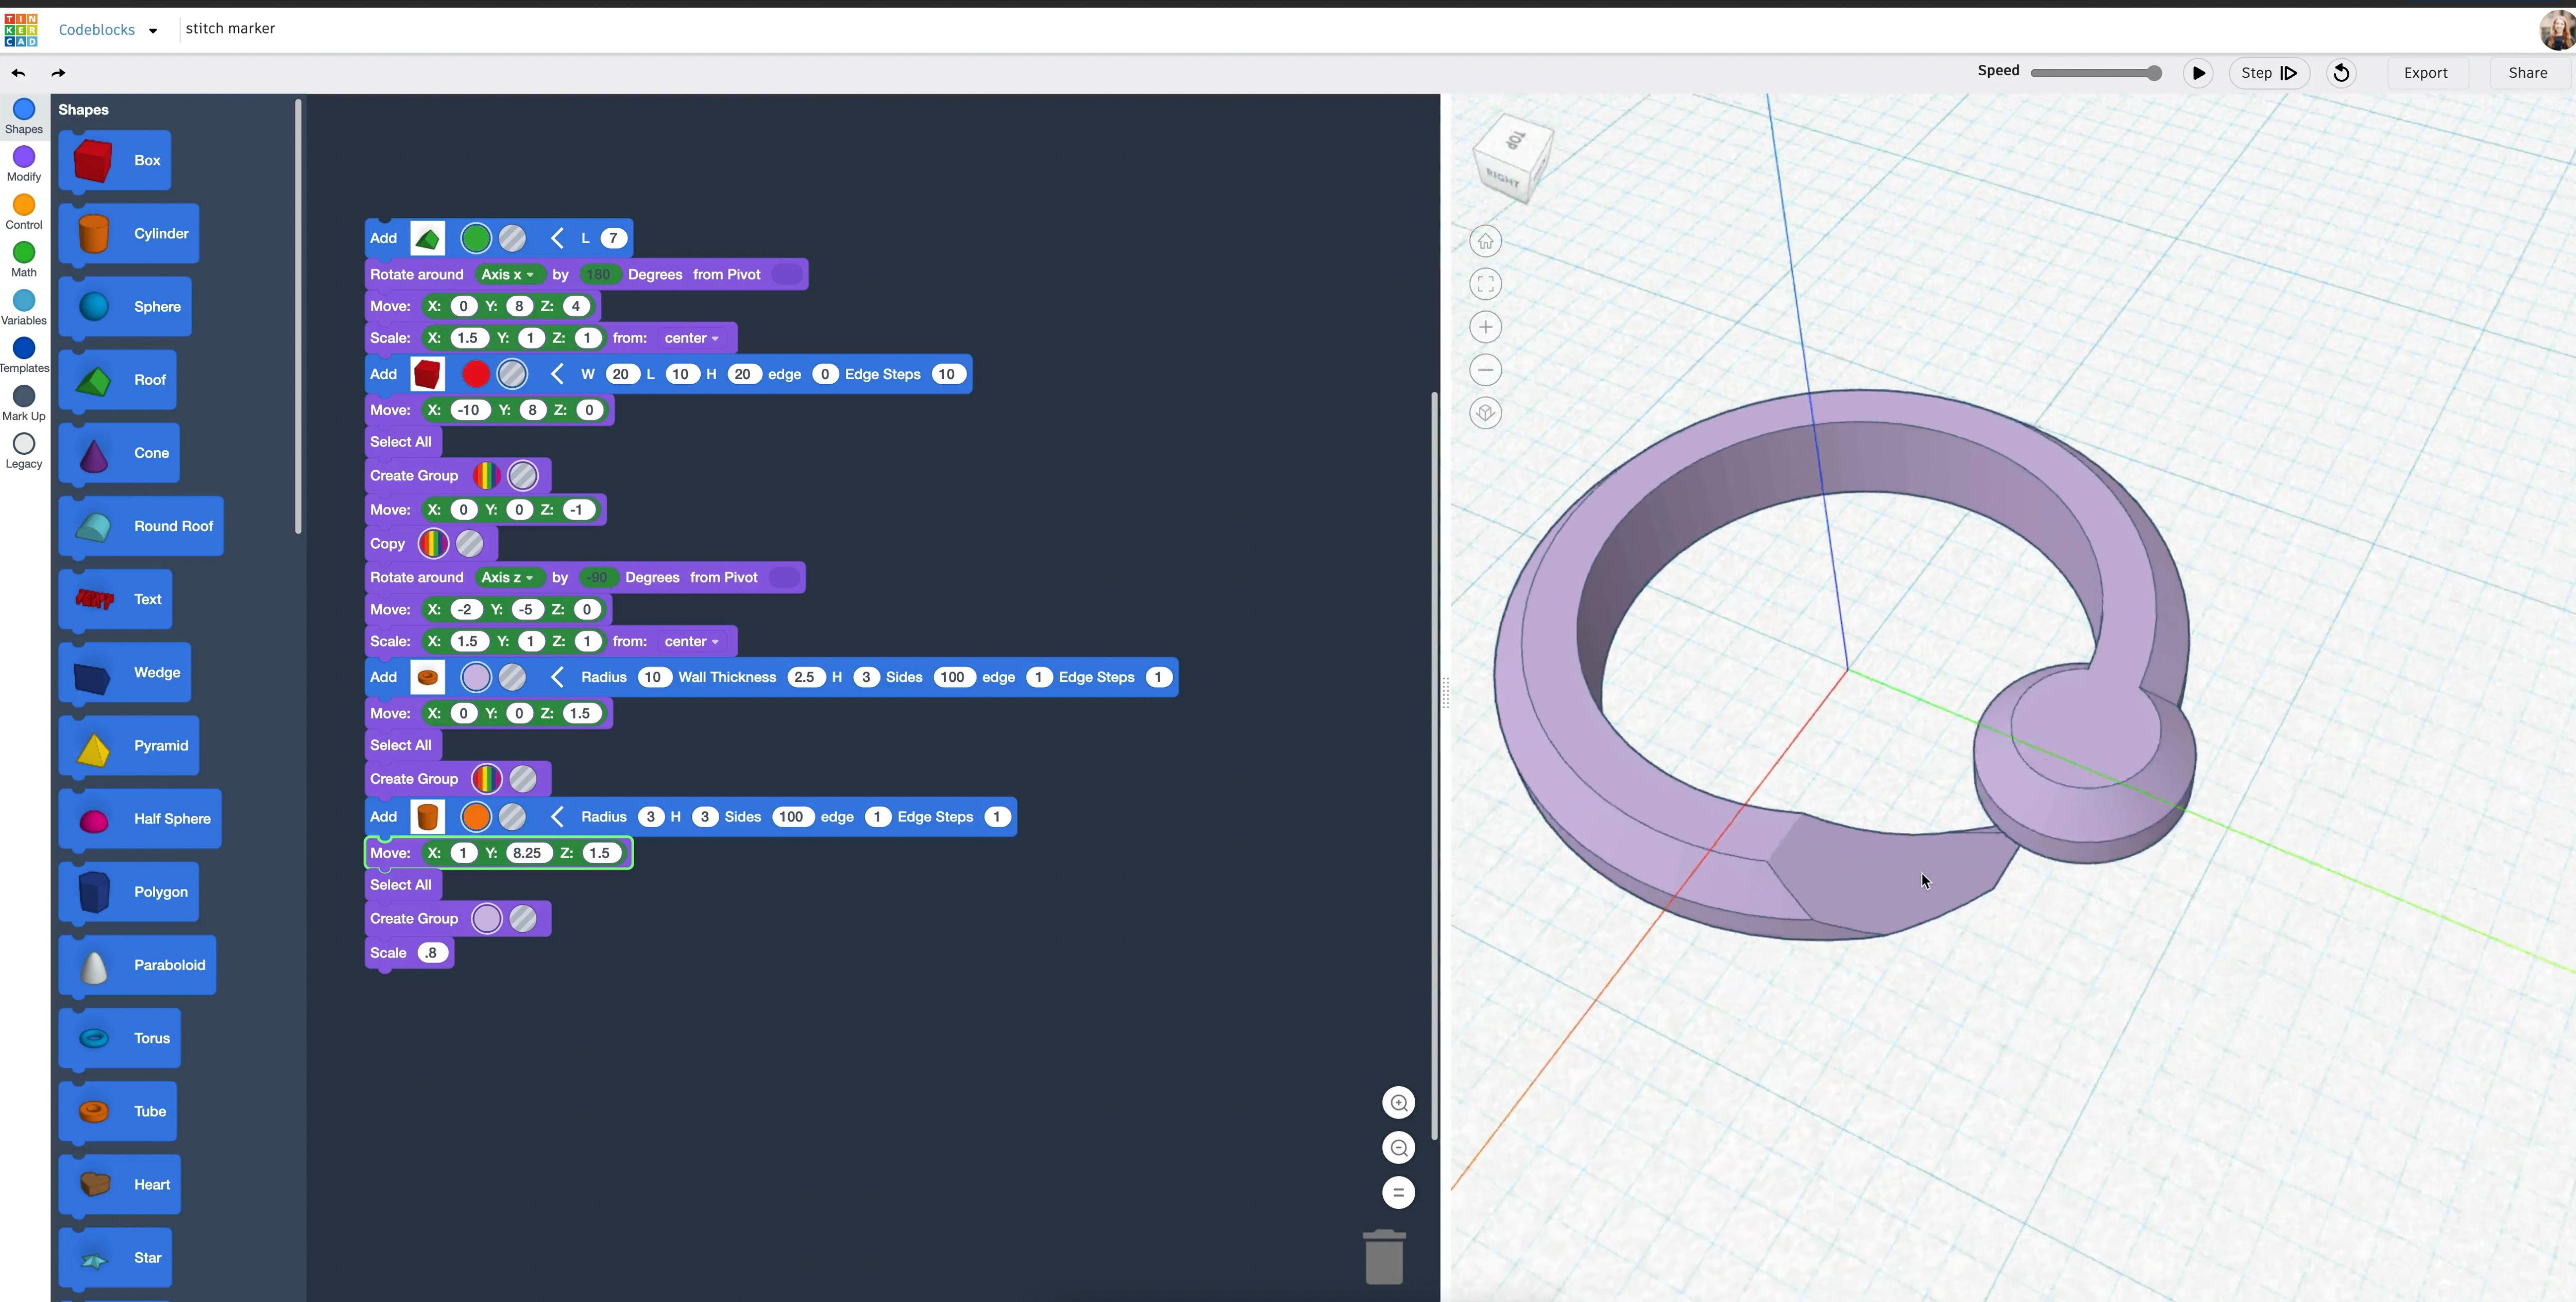Click the trash can icon

(x=1384, y=1257)
